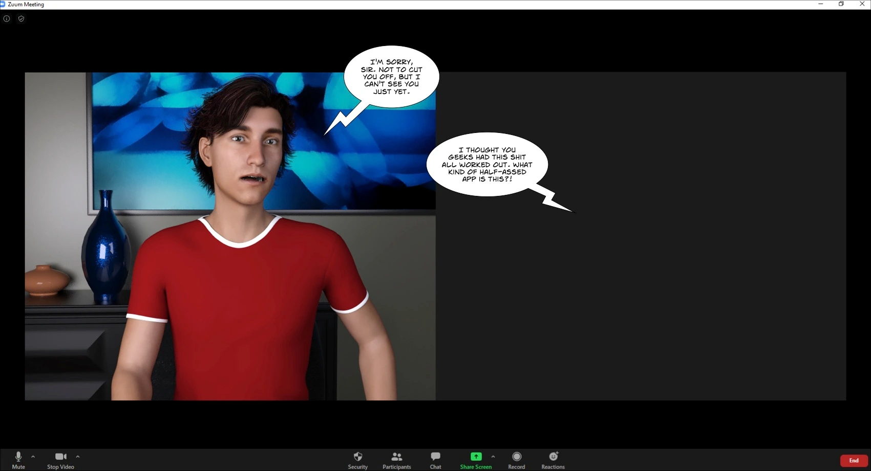The height and width of the screenshot is (471, 871).
Task: Click the green Share Screen button
Action: tap(476, 459)
